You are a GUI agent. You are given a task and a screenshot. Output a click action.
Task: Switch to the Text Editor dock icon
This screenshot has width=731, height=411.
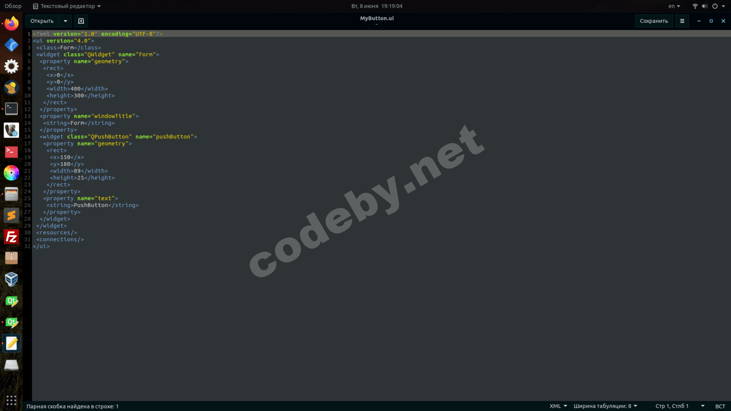(x=11, y=343)
